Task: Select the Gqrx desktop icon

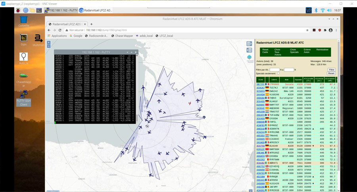Action: 24,40
